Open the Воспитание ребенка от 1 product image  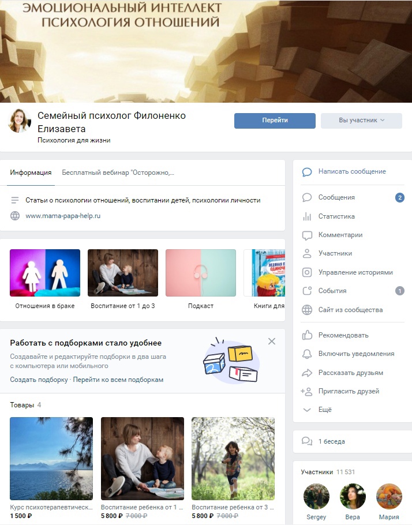point(143,459)
